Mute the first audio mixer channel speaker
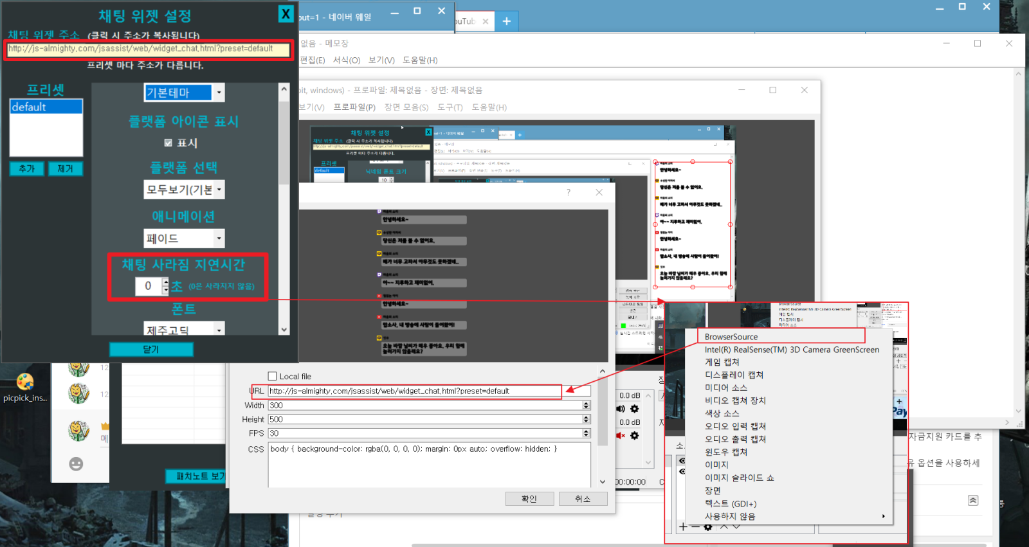Viewport: 1029px width, 547px height. [621, 409]
